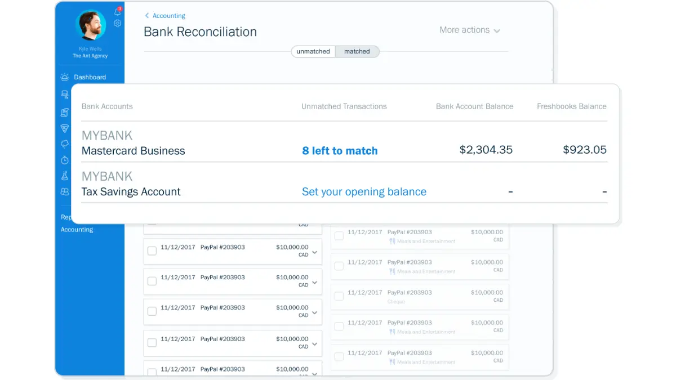Click The Ant Agency company name
This screenshot has width=676, height=380.
pyautogui.click(x=90, y=56)
